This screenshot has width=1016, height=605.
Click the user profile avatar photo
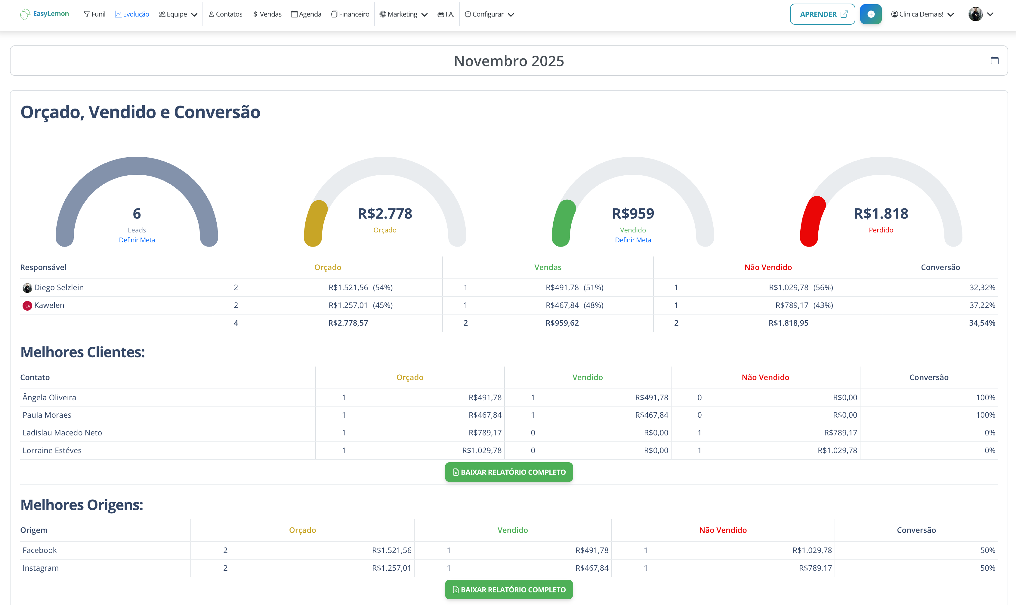pos(975,14)
